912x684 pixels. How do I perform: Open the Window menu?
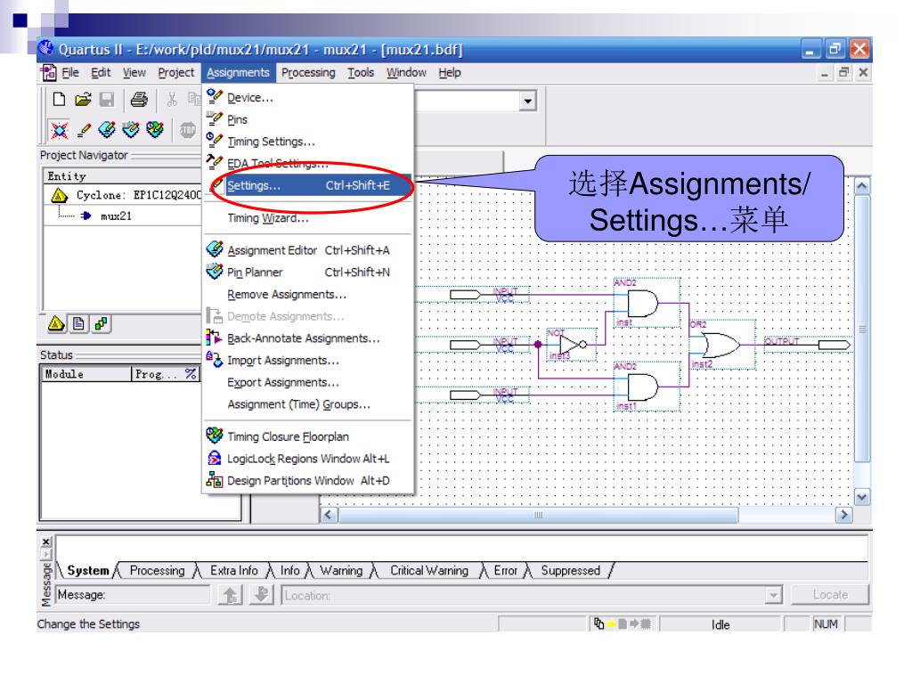pyautogui.click(x=406, y=73)
